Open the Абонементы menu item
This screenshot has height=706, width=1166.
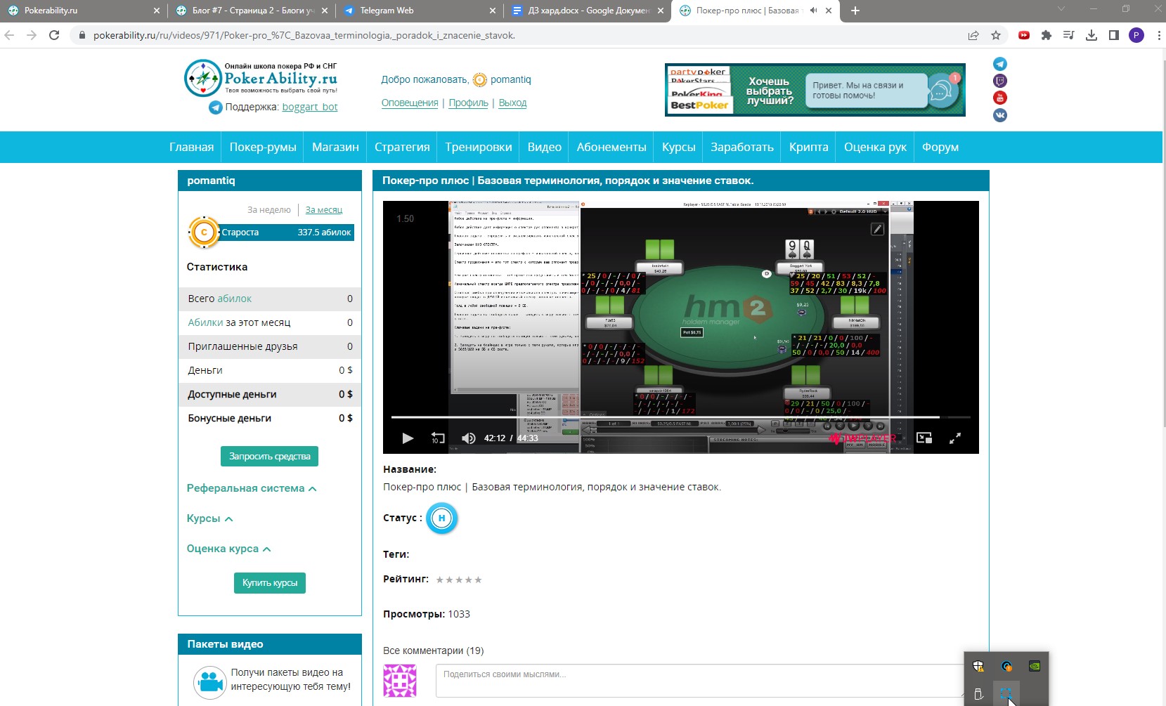point(611,148)
